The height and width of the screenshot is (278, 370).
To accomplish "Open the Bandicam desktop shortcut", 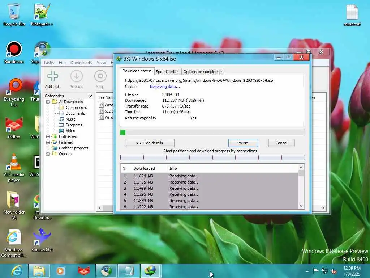I will (x=14, y=52).
